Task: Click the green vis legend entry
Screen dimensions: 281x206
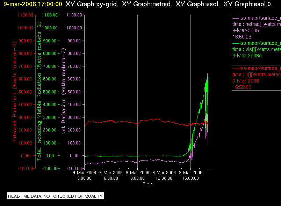Action: (x=257, y=49)
